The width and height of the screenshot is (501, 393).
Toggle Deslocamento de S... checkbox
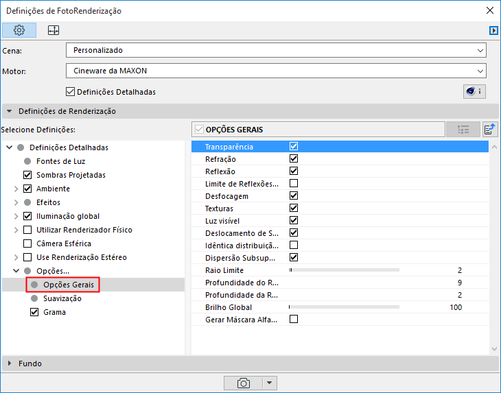click(x=294, y=233)
